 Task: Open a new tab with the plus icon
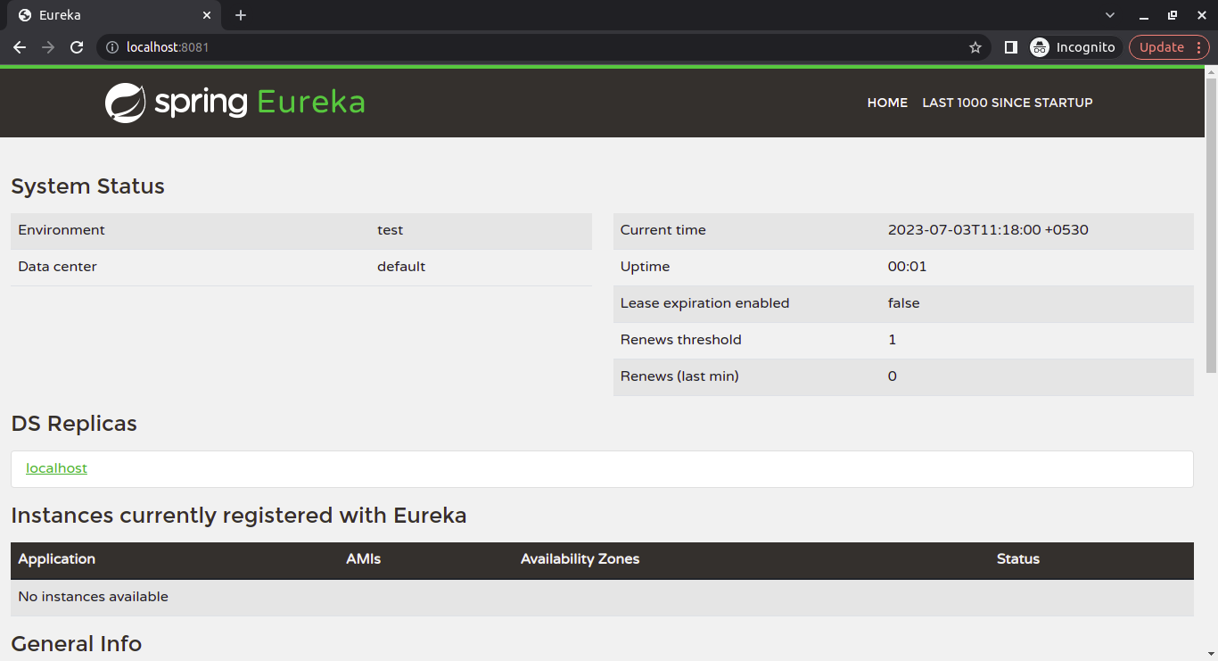241,15
